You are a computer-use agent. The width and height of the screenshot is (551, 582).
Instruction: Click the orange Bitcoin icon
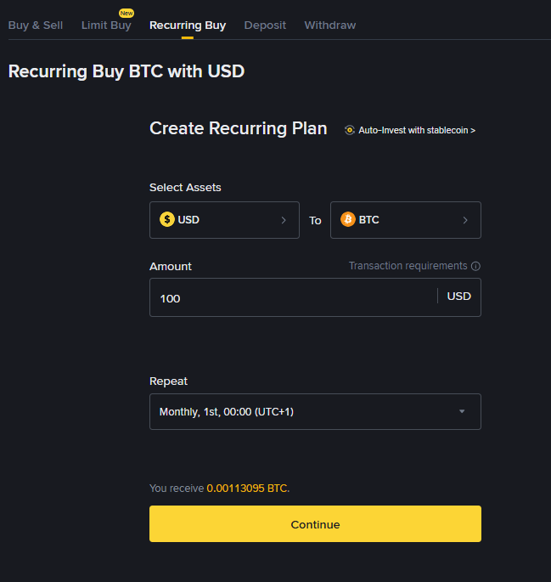tap(348, 220)
